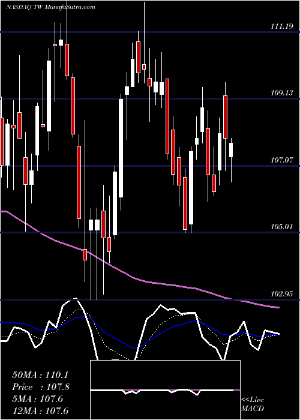Click the MACD histogram panel
Image resolution: width=300 pixels, height=420 pixels.
[165, 390]
